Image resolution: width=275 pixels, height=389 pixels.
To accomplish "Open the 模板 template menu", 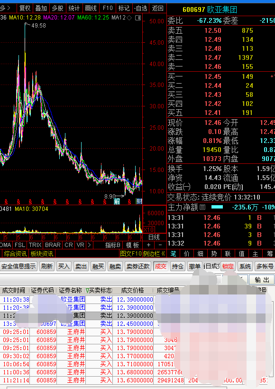I will click(x=133, y=245).
